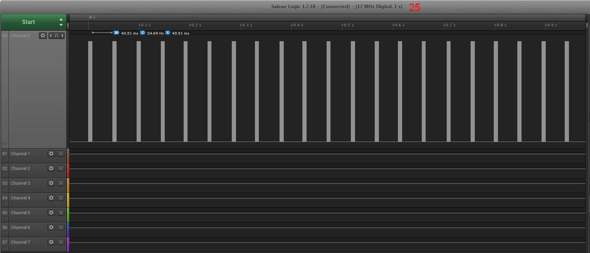
Task: Remove Channel 1 with its X button
Action: point(60,154)
